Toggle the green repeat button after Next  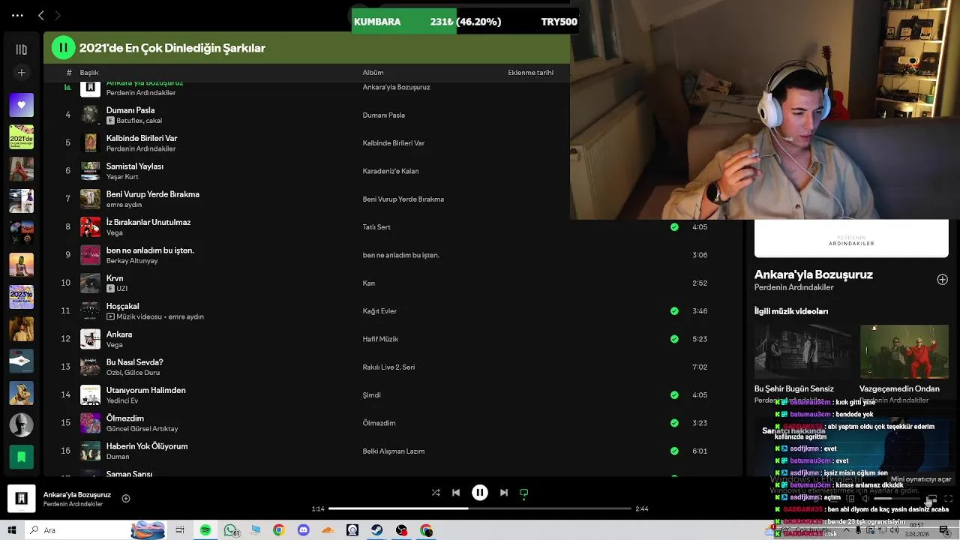click(x=524, y=493)
